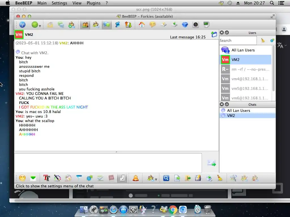This screenshot has height=217, width=290.
Task: Open the emoticon smiley picker
Action: pos(22,178)
